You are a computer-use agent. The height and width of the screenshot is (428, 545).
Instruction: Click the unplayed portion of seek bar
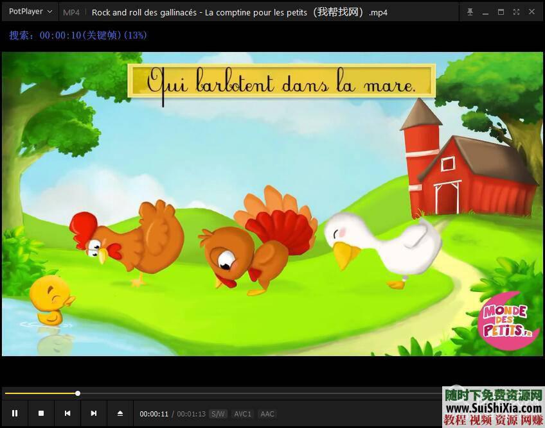[257, 393]
